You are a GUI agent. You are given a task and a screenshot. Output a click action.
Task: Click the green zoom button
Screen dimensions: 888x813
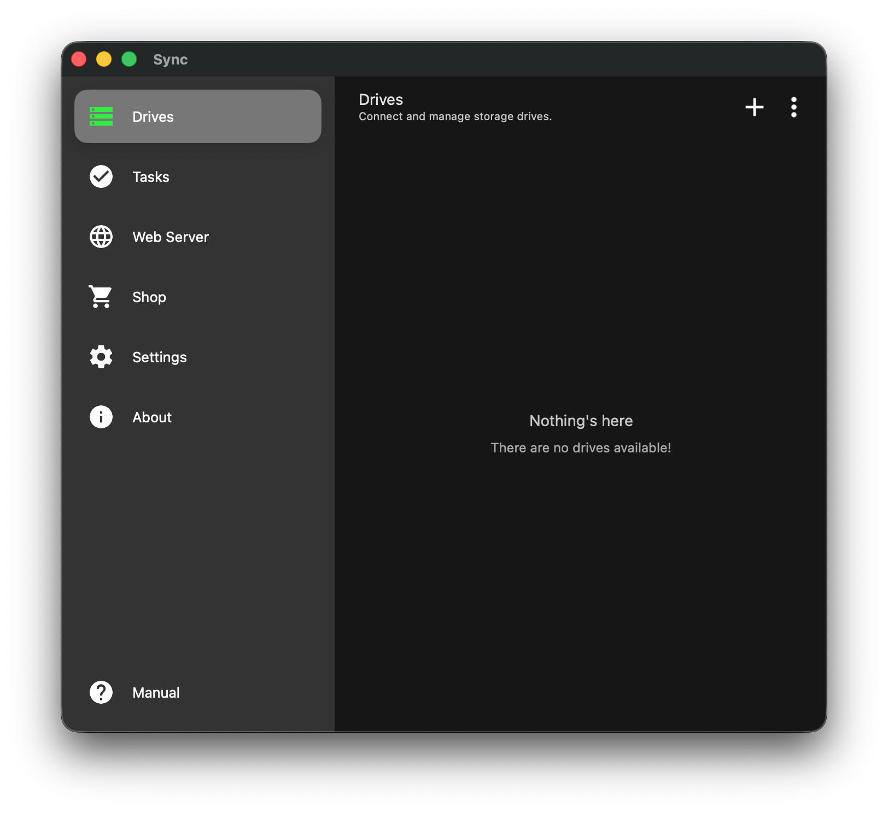[129, 58]
